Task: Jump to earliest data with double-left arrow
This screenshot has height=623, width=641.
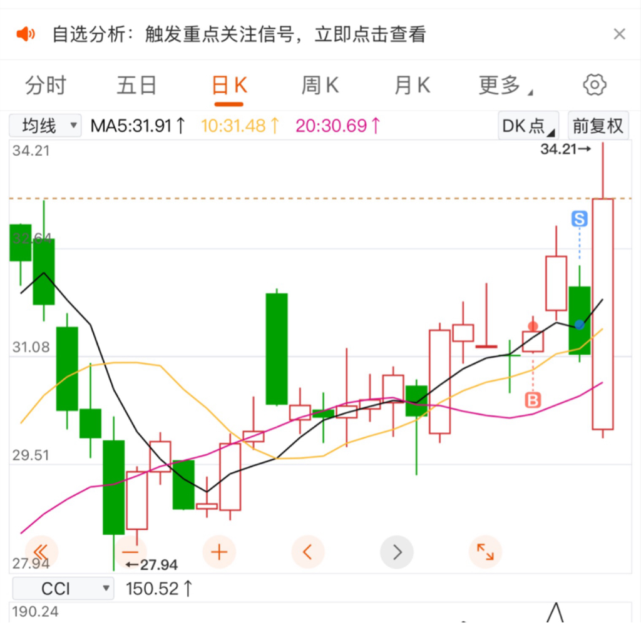Action: (41, 552)
